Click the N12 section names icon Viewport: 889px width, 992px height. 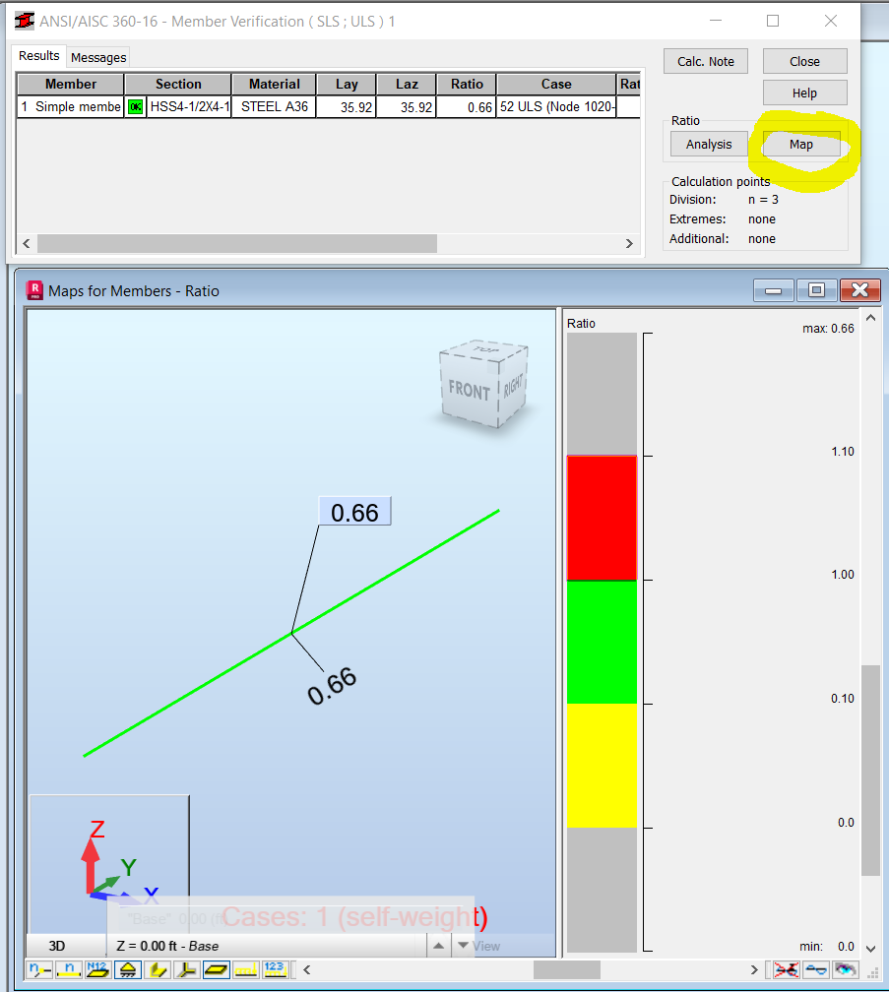96,970
